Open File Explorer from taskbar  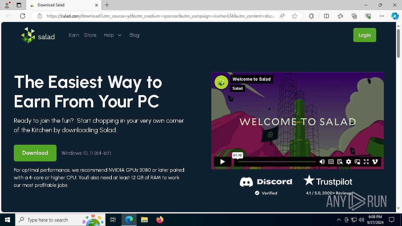tap(144, 220)
